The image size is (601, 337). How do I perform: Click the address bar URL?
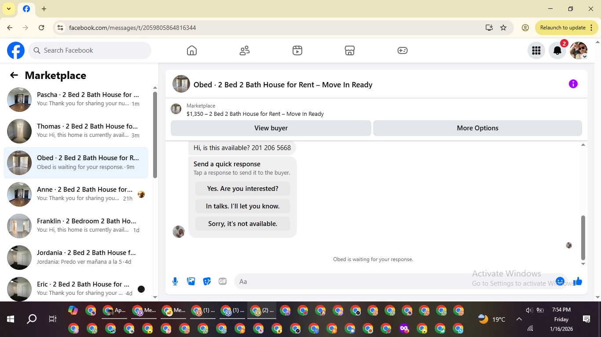point(132,28)
